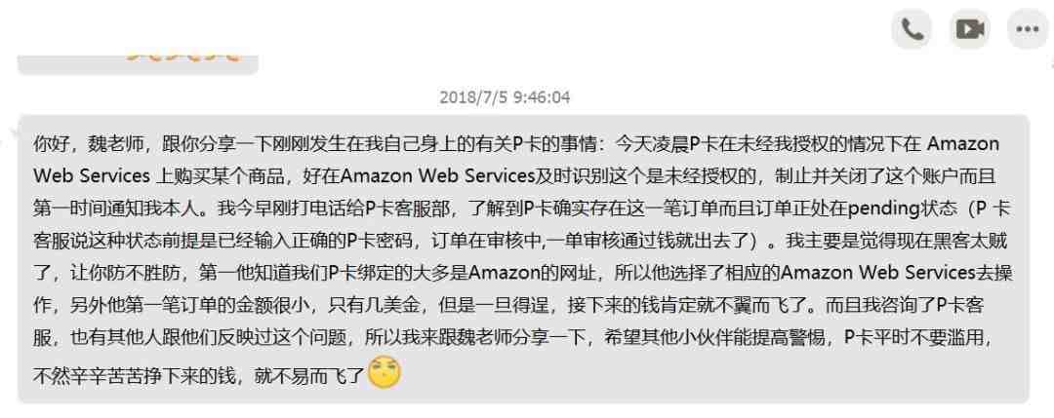1054x418 pixels.
Task: Click the phrase "不翼而飞了"
Action: click(764, 305)
